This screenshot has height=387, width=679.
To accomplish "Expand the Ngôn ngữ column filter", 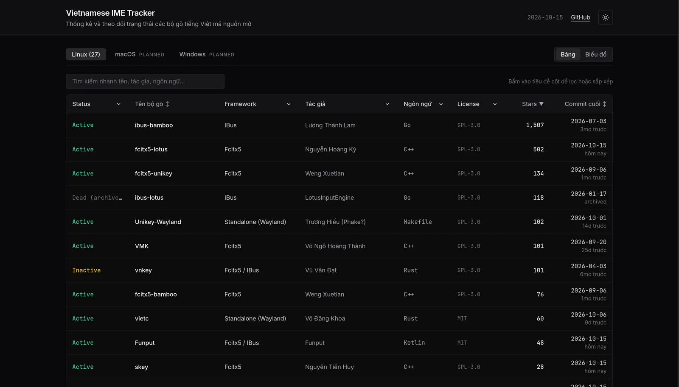I will 441,104.
